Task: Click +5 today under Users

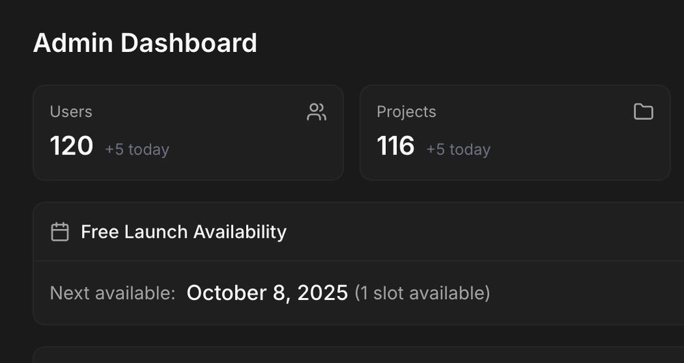Action: coord(137,149)
